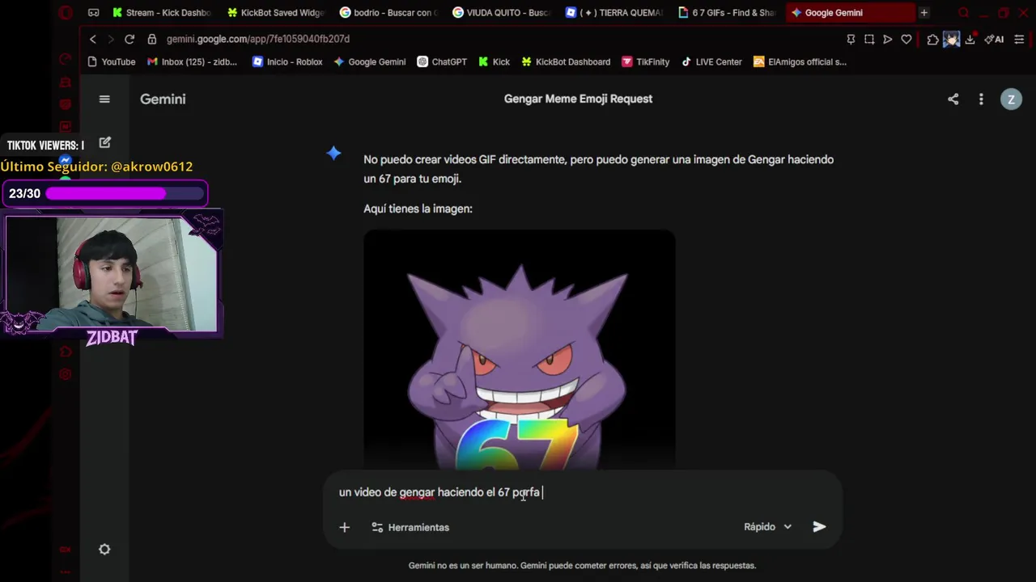Open ChatGPT bookmark
Screen dimensions: 1036x582
click(x=442, y=61)
